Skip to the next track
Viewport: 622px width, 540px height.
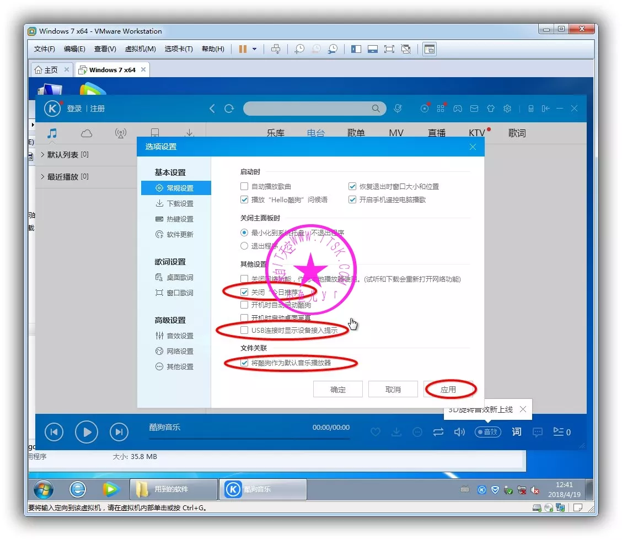(x=119, y=433)
